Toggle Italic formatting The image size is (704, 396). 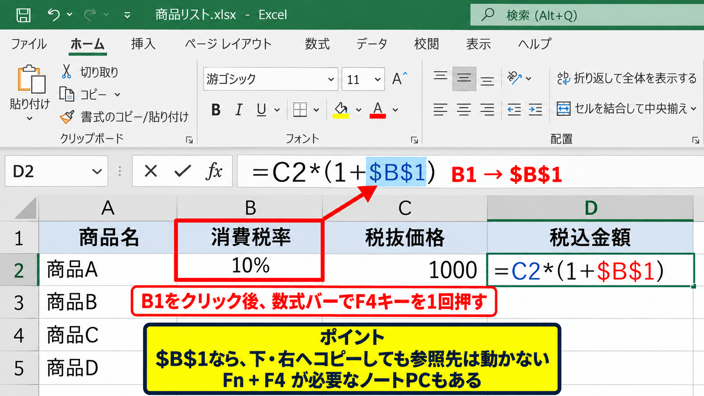point(239,110)
